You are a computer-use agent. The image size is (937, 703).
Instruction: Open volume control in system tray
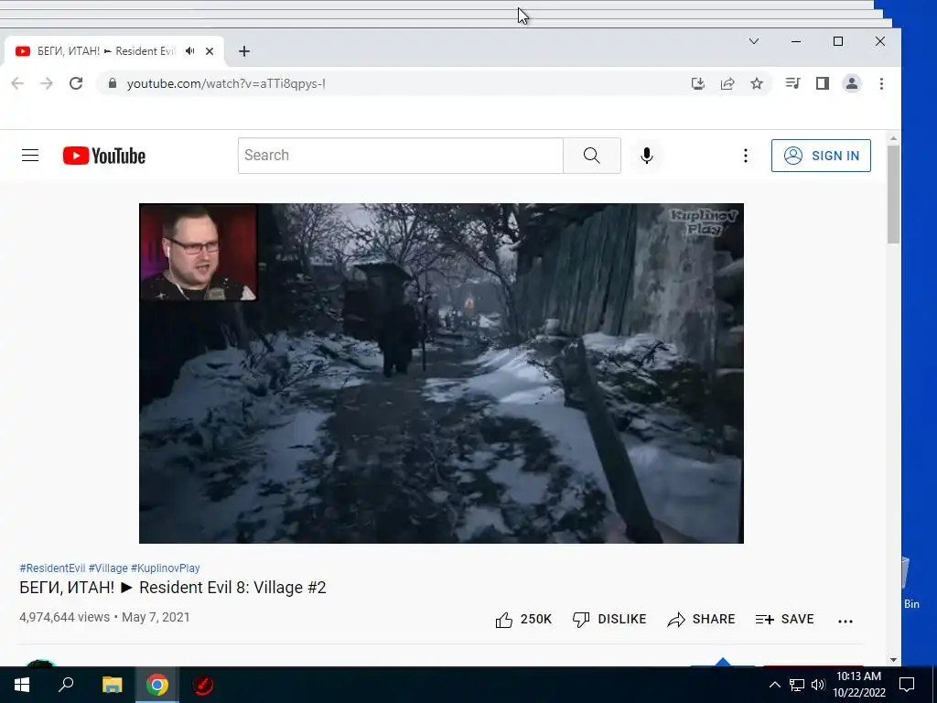818,685
